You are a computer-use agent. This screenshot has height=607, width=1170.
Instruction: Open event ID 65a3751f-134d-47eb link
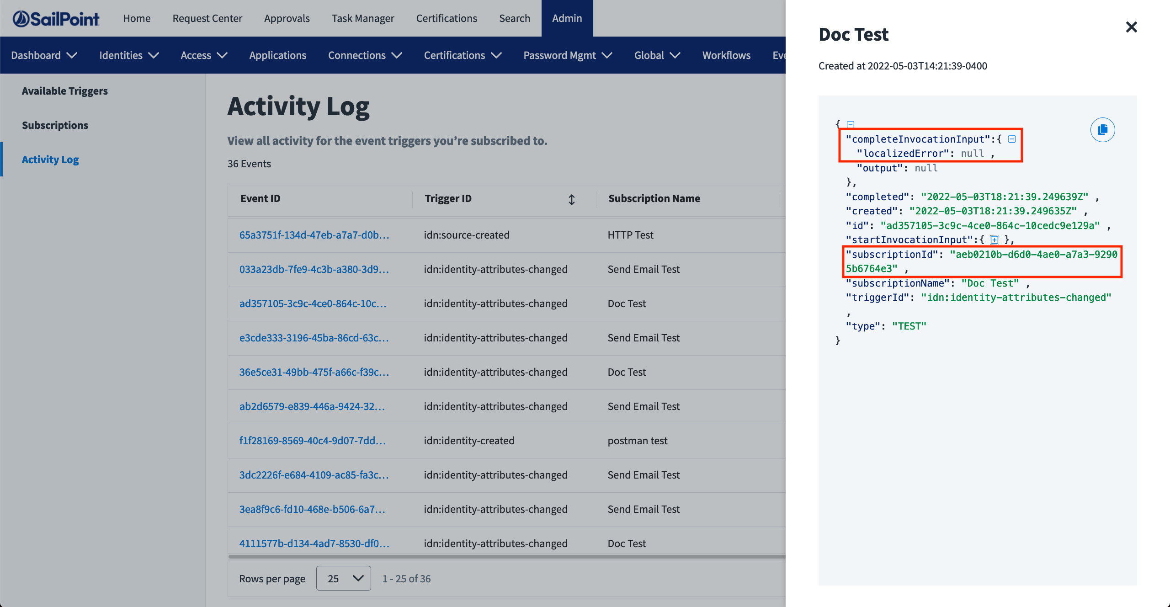coord(314,235)
